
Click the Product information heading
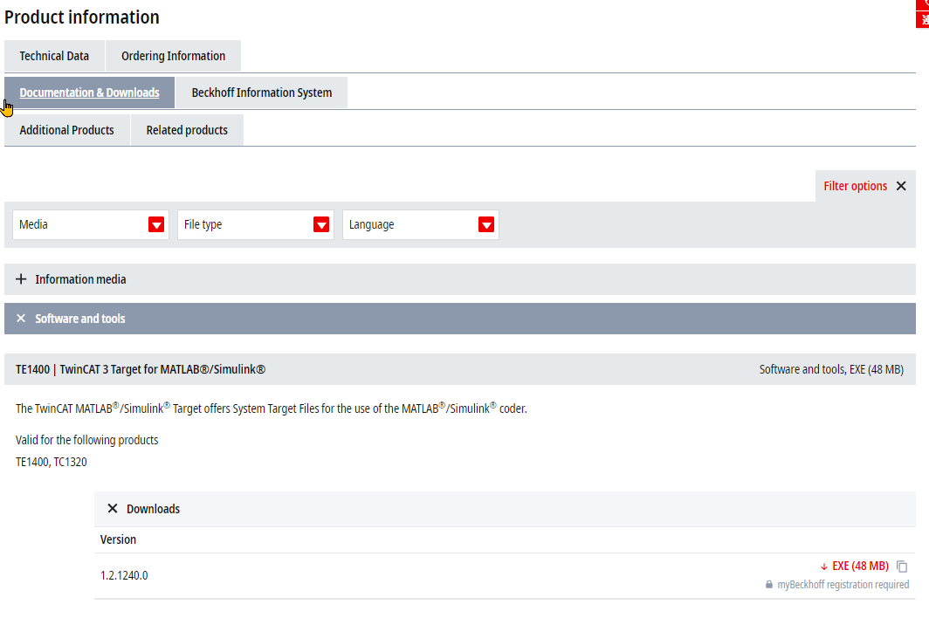click(82, 17)
